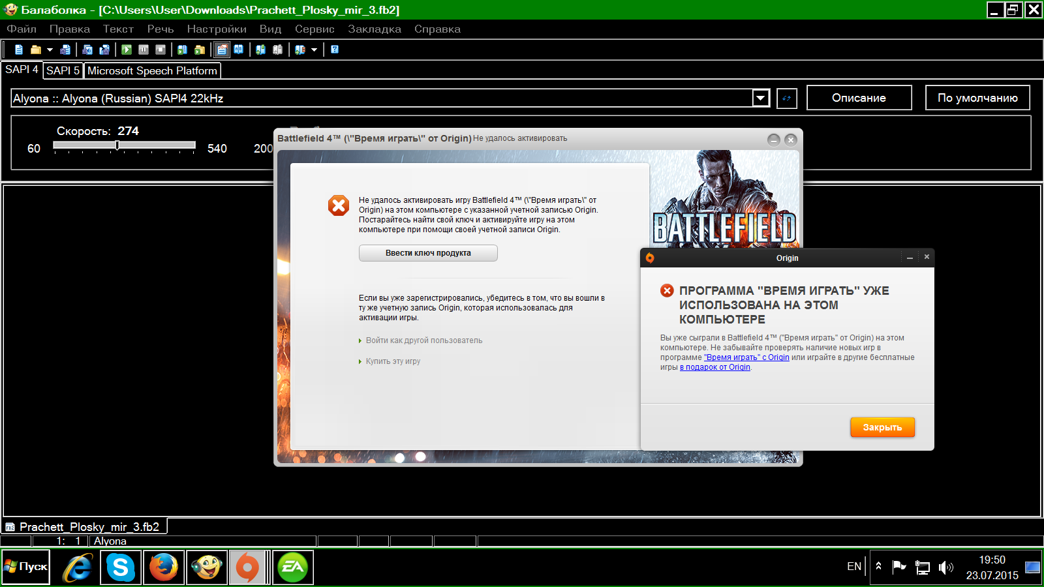Image resolution: width=1044 pixels, height=587 pixels.
Task: Click the Save file toolbar icon
Action: (x=65, y=50)
